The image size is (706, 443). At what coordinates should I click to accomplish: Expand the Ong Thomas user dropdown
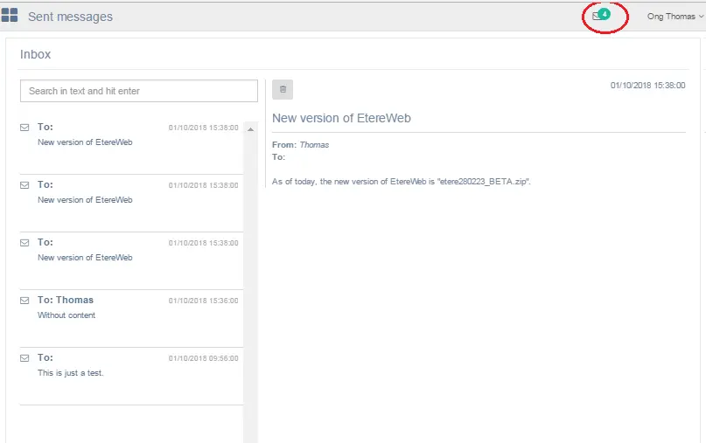tap(674, 17)
